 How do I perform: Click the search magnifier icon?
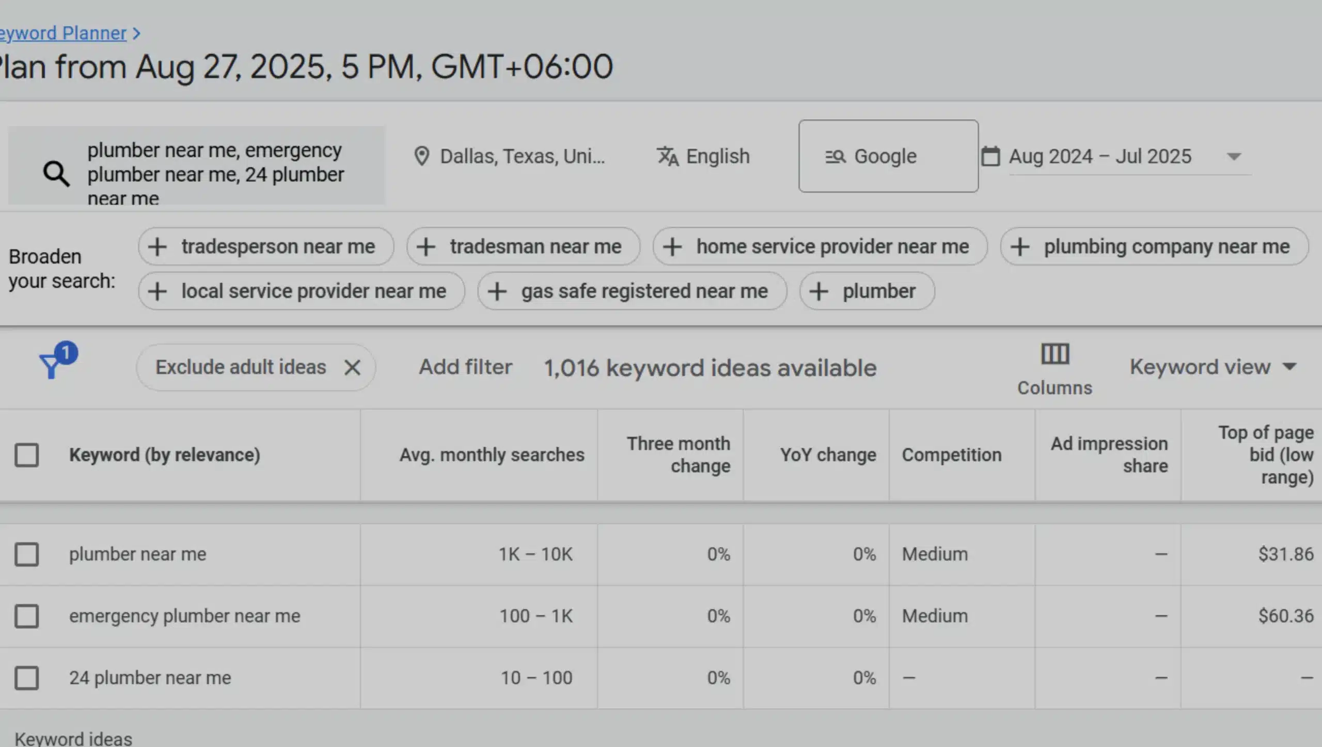click(56, 174)
